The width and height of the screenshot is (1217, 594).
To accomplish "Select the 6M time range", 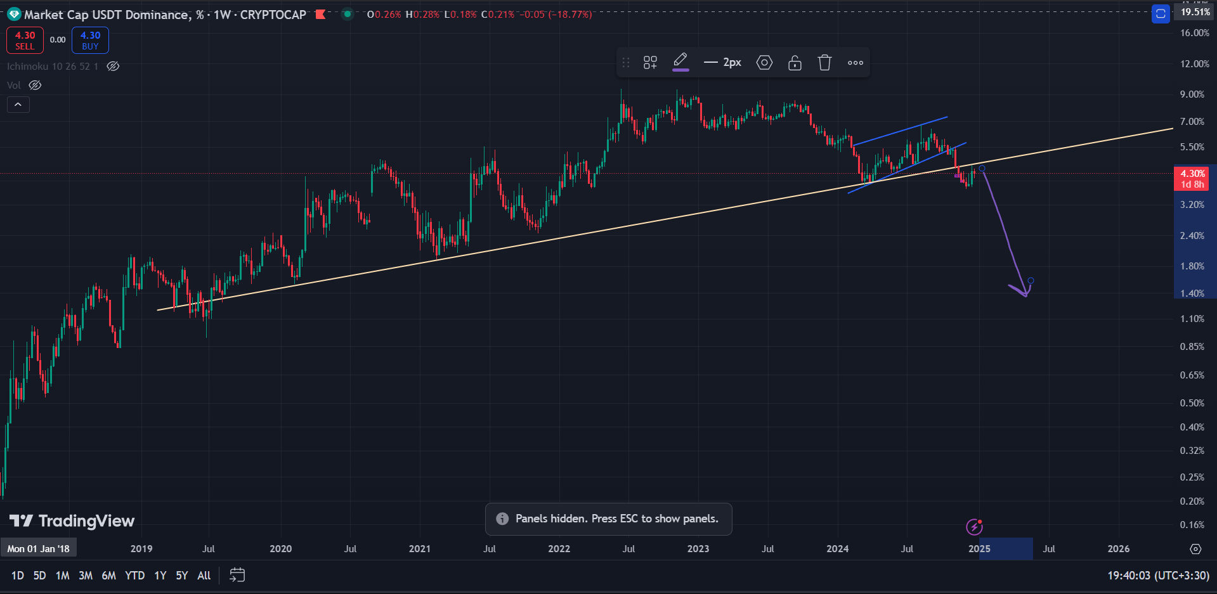I will pos(109,576).
